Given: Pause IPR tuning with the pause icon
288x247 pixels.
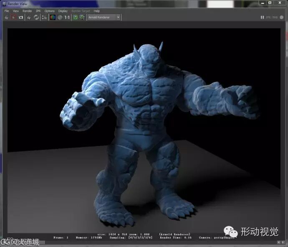Looking at the screenshot, I should (262, 18).
